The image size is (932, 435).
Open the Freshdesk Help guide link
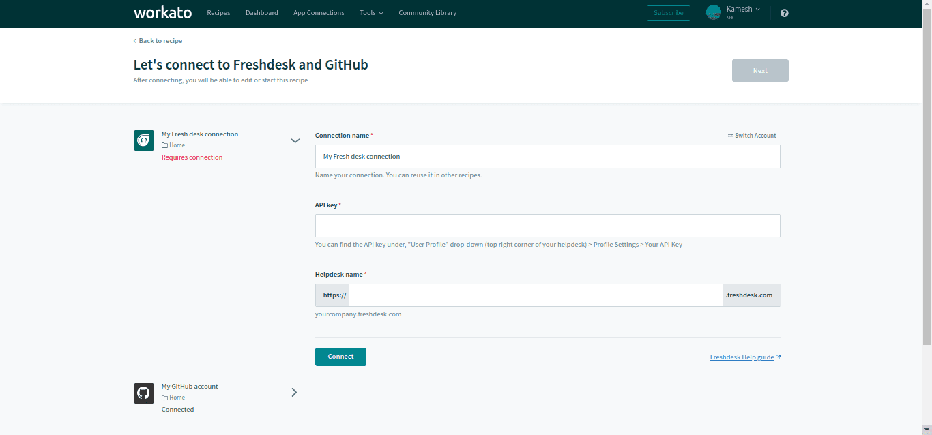[x=741, y=357]
